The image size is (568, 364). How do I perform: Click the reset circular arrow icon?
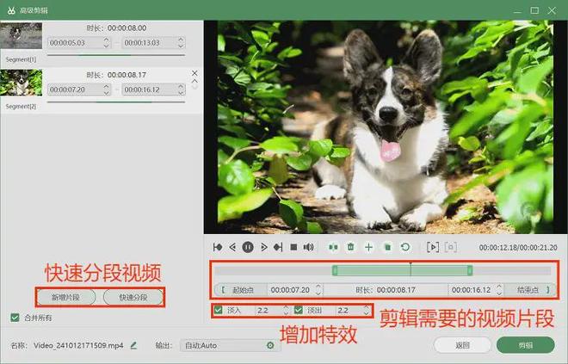[405, 247]
